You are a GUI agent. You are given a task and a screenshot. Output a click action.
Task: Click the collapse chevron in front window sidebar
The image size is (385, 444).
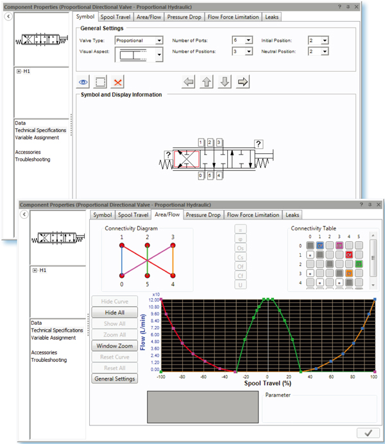click(24, 214)
